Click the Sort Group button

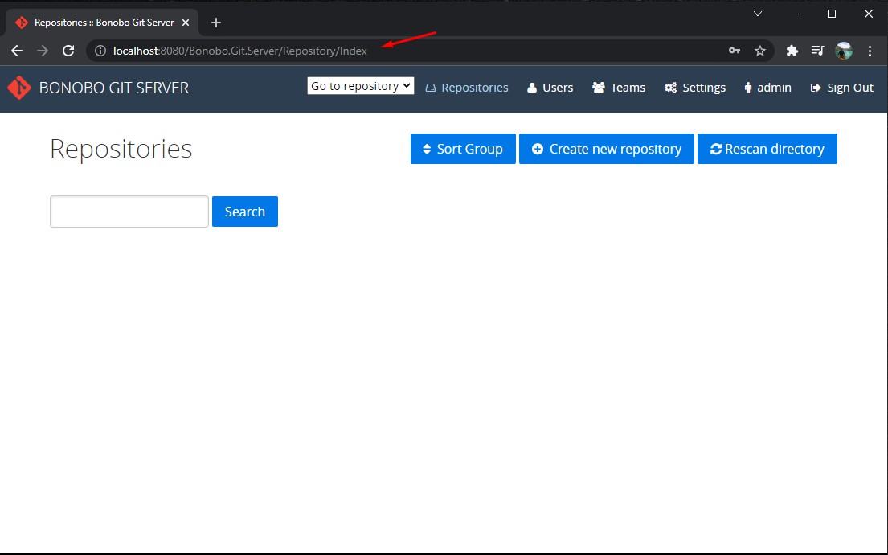click(x=463, y=149)
